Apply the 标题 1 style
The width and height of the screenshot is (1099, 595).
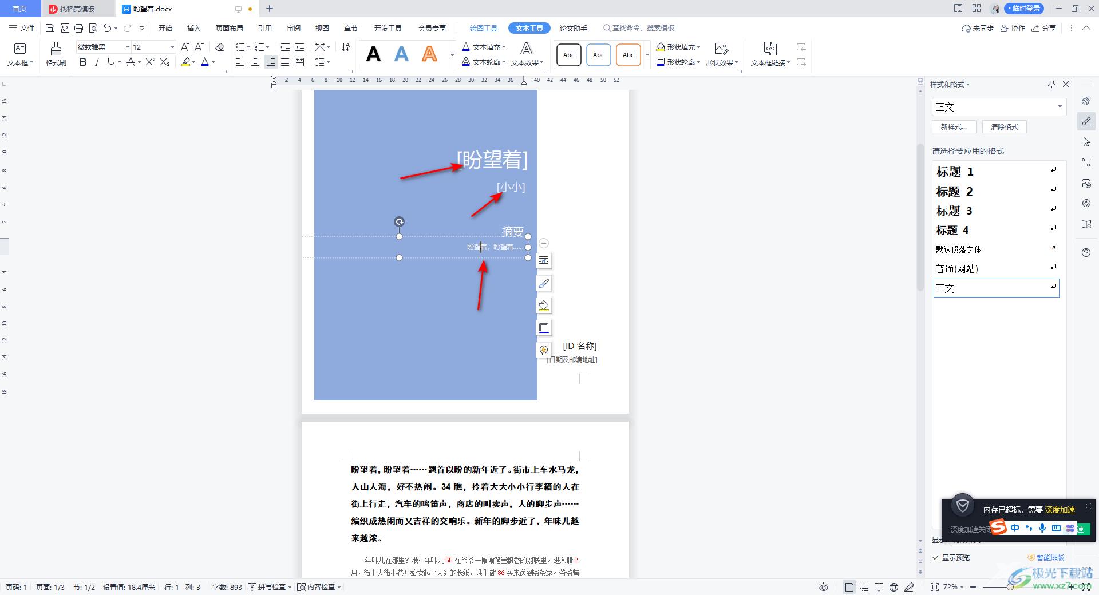point(996,172)
